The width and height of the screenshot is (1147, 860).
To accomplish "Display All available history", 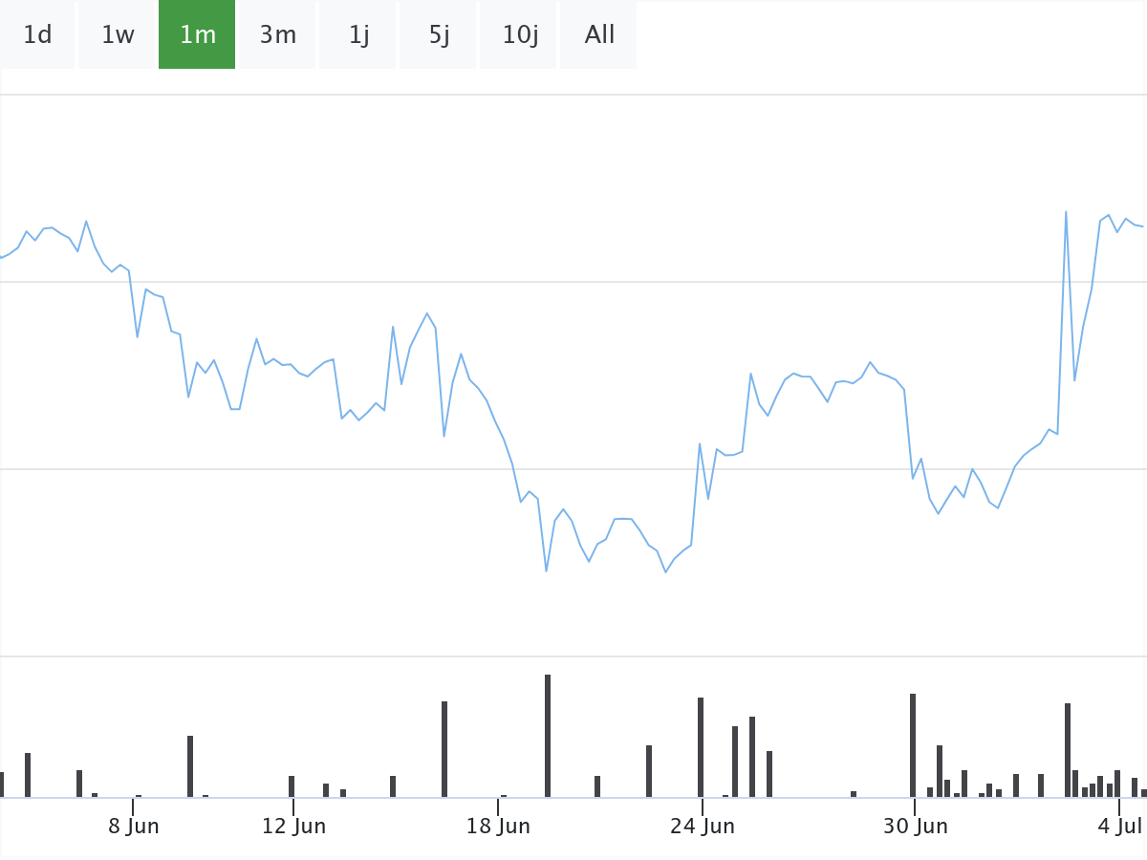I will click(599, 35).
